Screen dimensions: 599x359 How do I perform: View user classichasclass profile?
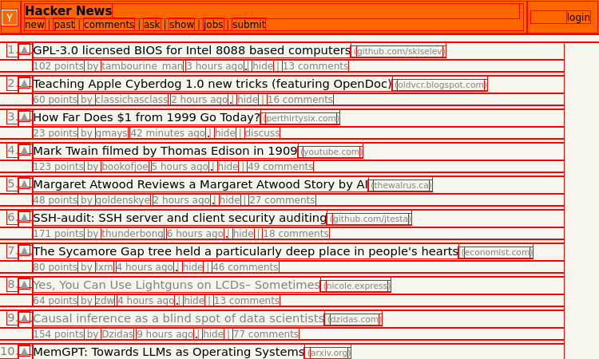point(132,100)
